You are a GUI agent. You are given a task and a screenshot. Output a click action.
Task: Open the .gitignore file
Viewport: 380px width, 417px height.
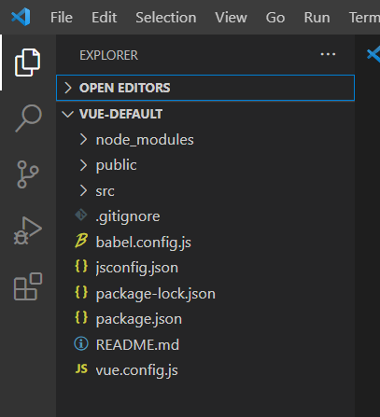tap(128, 216)
